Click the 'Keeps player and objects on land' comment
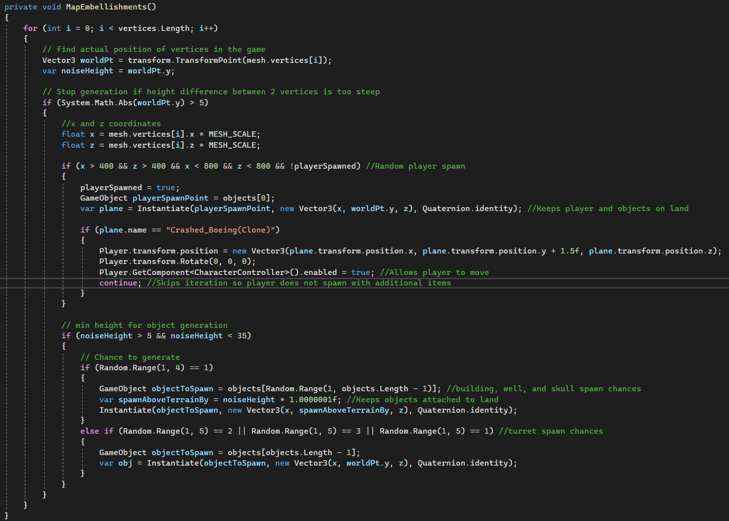Viewport: 729px width, 521px height. click(608, 209)
